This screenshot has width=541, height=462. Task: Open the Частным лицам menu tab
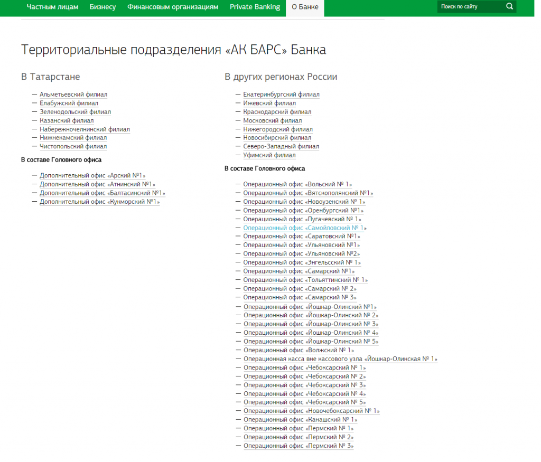(52, 7)
